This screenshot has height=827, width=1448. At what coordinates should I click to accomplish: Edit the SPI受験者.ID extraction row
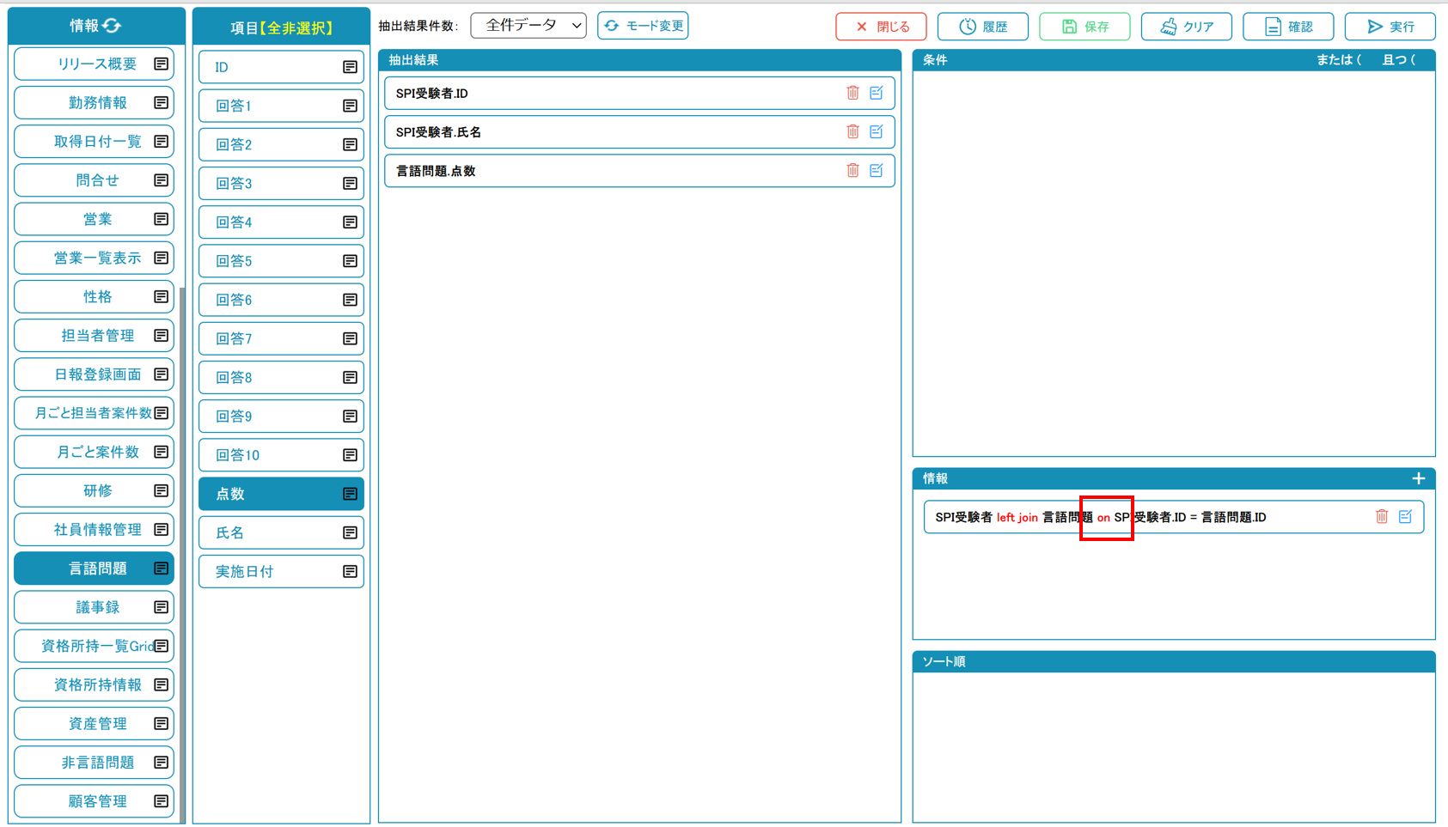[x=877, y=93]
